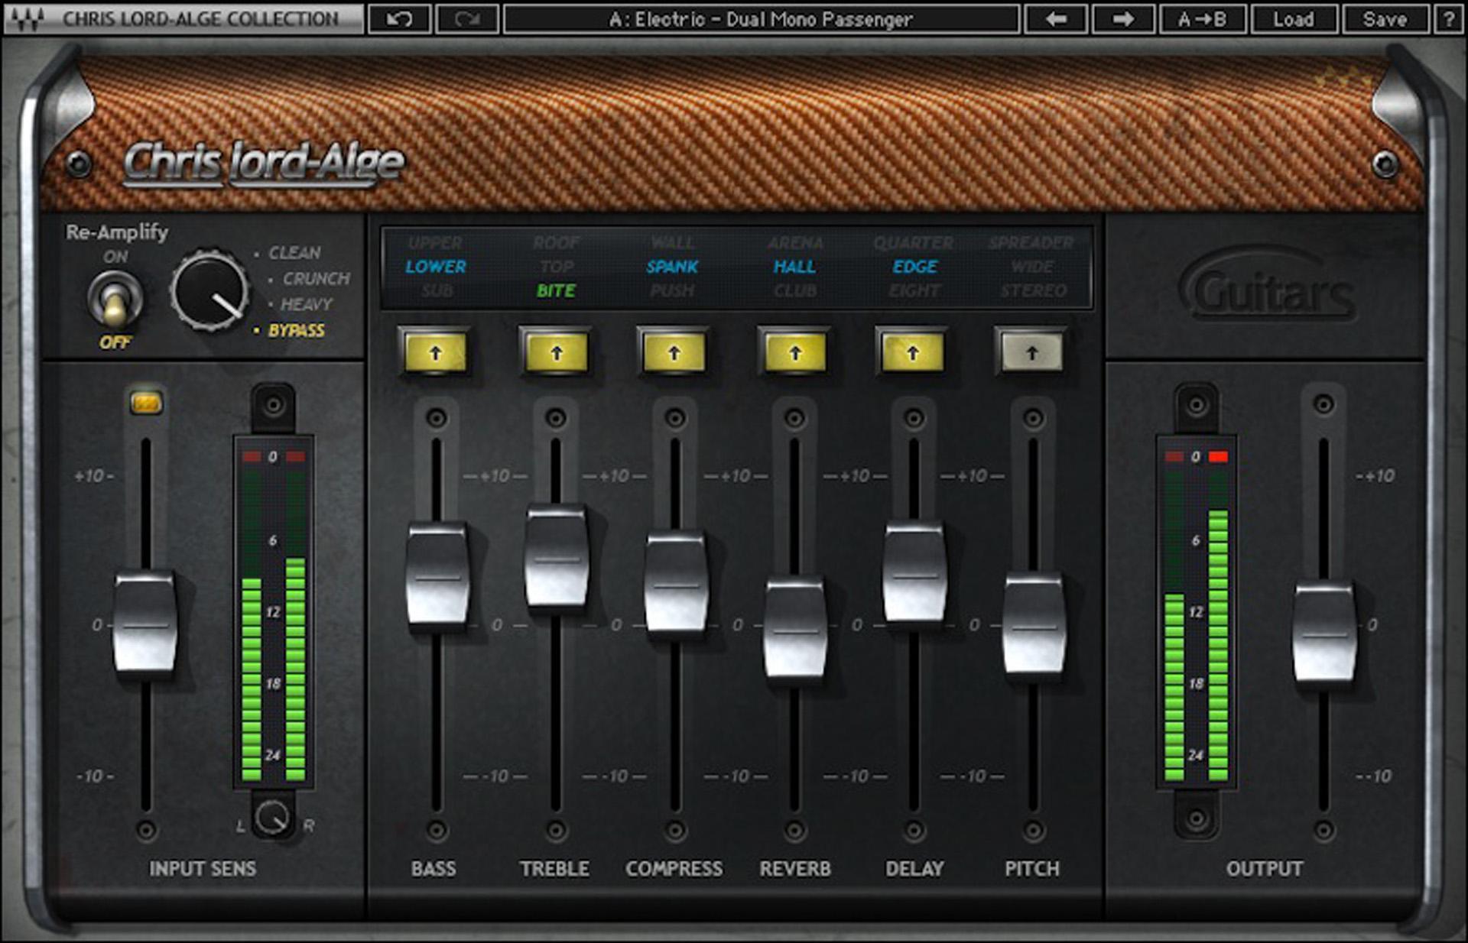Viewport: 1468px width, 943px height.
Task: Click the Waves logo in the title bar
Action: (28, 16)
